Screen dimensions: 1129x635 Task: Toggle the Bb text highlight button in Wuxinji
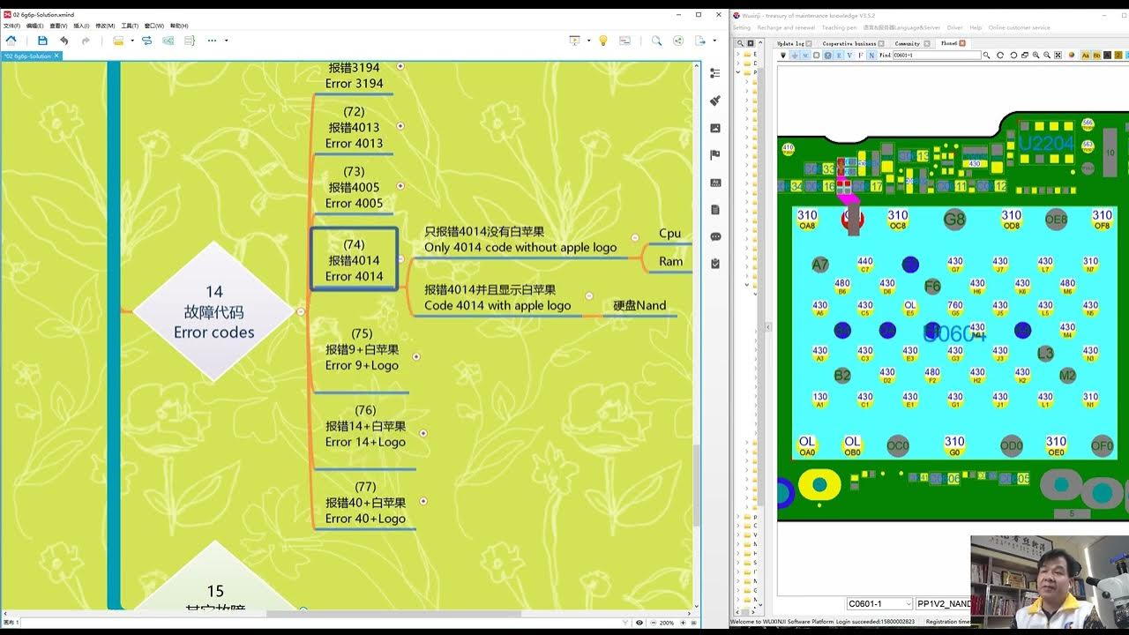[x=1096, y=55]
